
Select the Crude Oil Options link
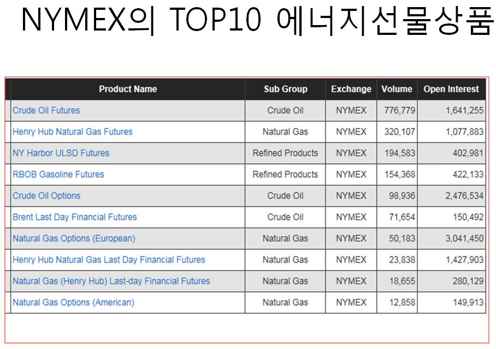(46, 196)
